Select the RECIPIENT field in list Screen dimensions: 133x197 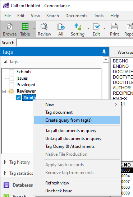[x=123, y=93]
